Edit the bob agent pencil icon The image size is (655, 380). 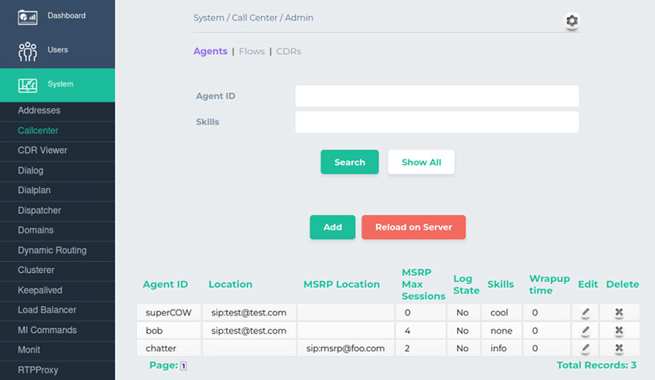[586, 331]
